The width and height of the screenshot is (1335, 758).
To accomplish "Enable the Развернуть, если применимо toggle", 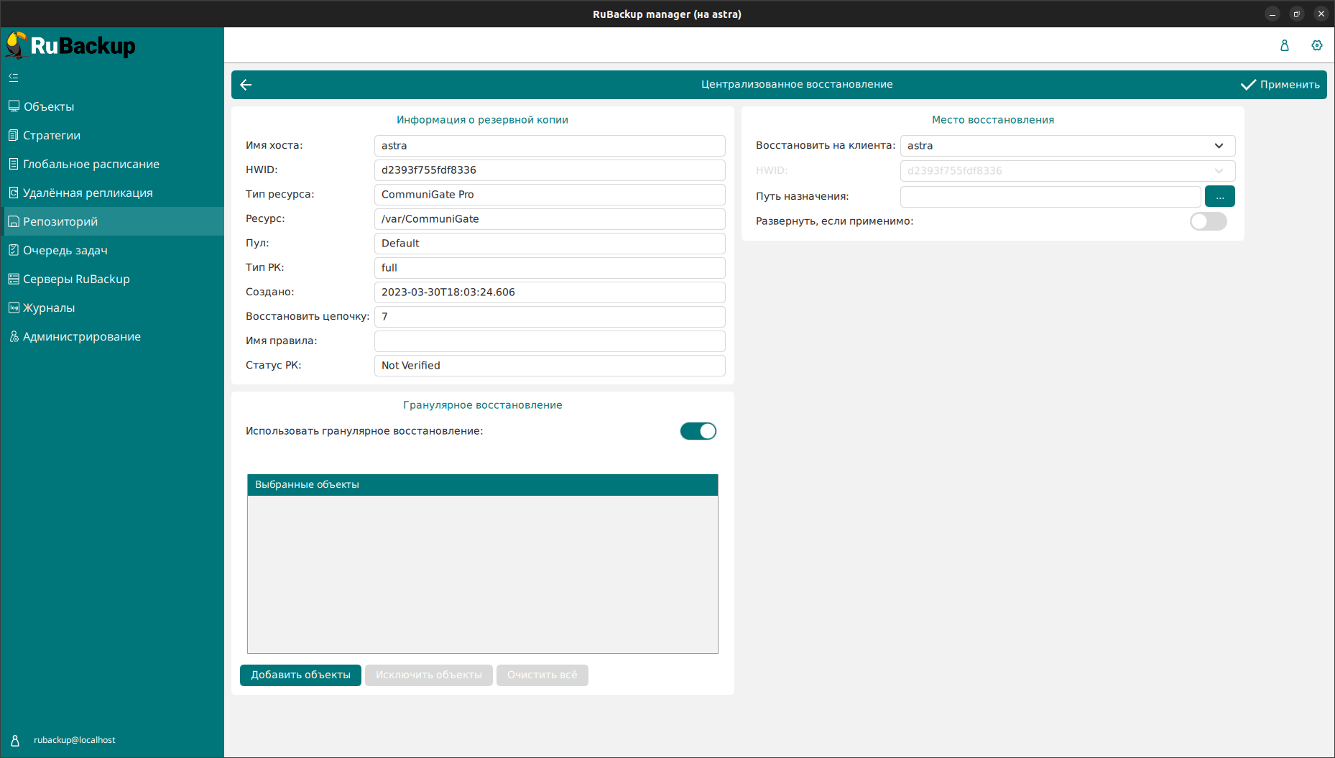I will (x=1208, y=221).
